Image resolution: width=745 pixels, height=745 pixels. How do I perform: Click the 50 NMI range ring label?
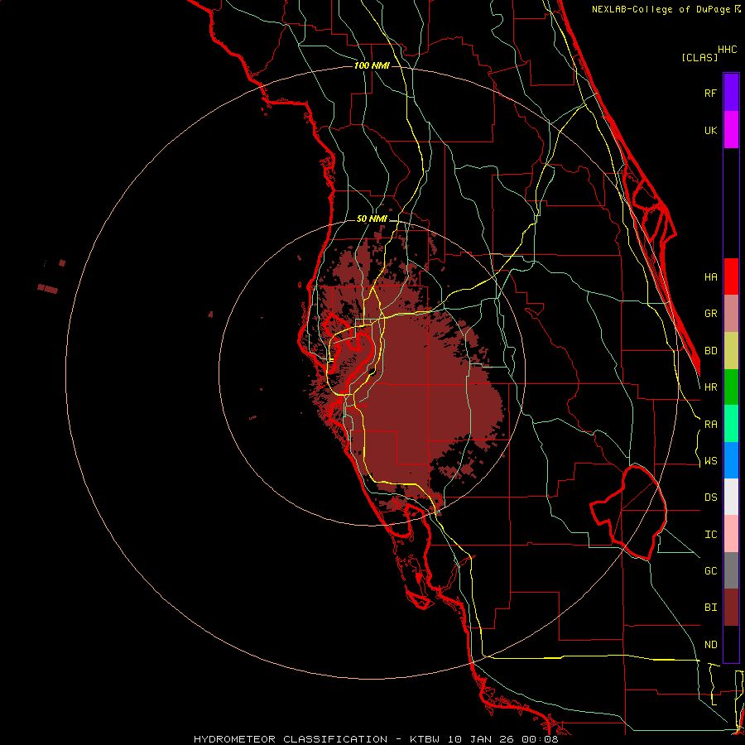click(372, 219)
